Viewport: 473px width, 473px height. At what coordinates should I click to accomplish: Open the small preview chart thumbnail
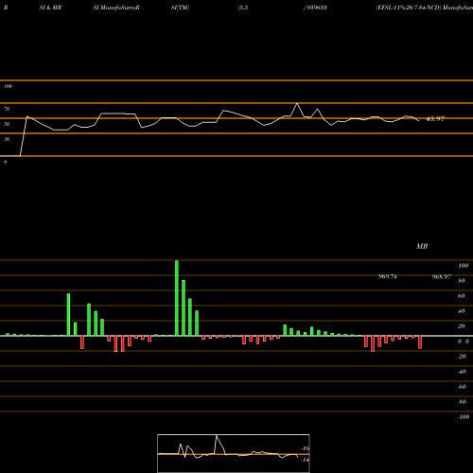tap(234, 453)
